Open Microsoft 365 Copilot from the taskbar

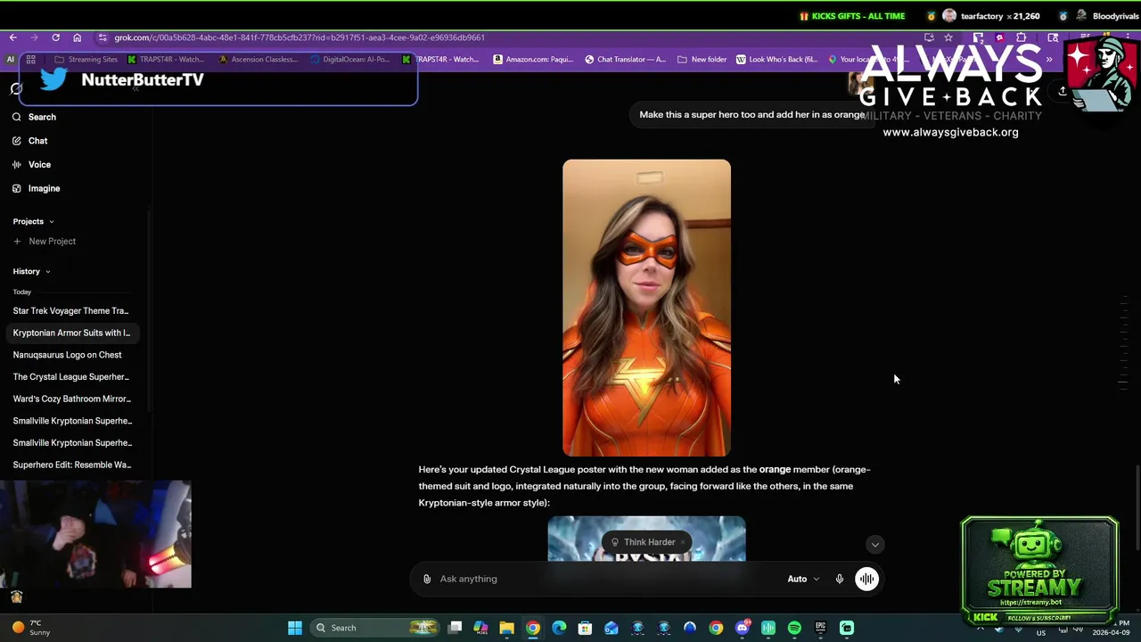(480, 628)
